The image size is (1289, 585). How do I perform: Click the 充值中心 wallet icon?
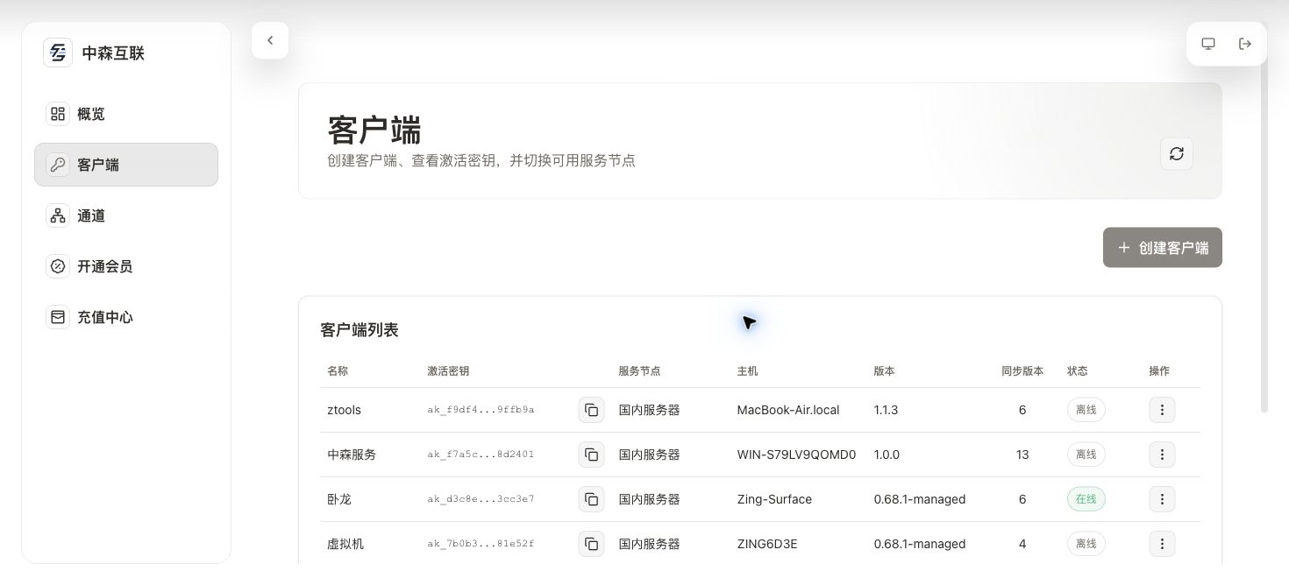[58, 317]
